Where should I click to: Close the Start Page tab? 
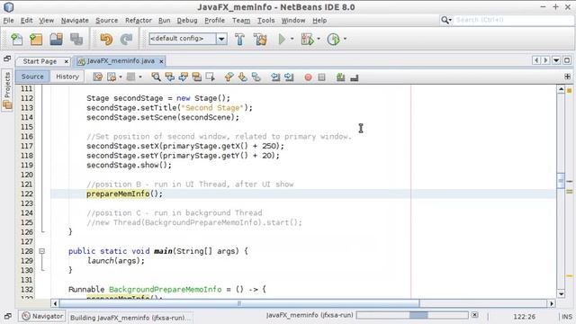pyautogui.click(x=66, y=62)
